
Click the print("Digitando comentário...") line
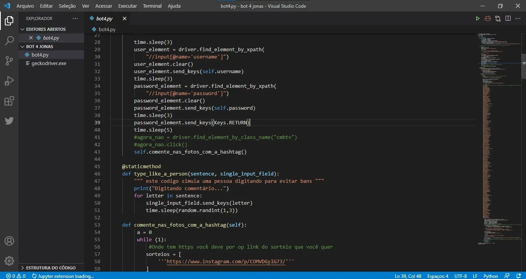[181, 189]
